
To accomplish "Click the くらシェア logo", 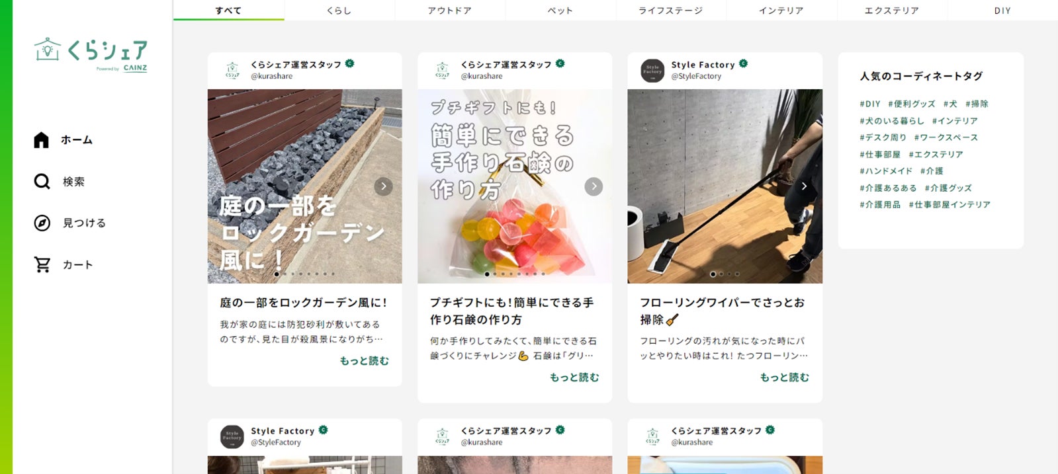I will pyautogui.click(x=91, y=54).
